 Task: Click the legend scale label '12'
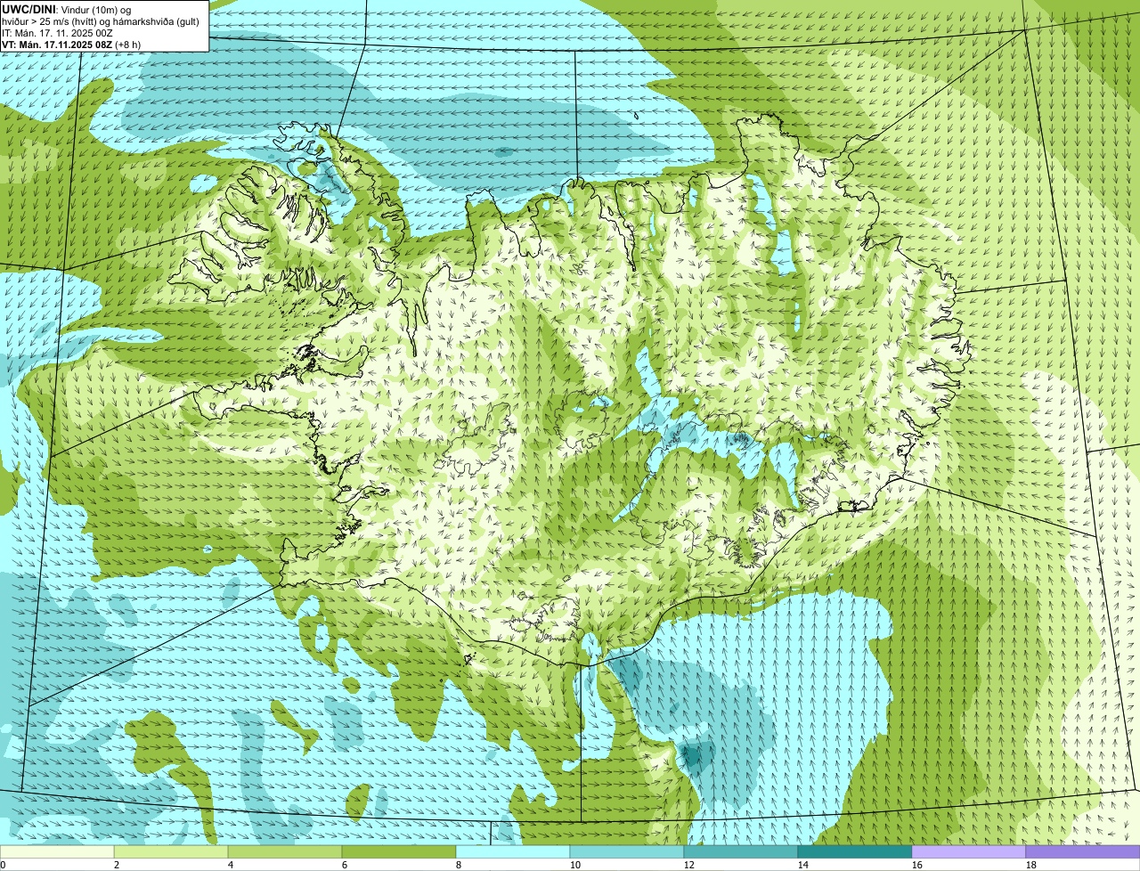(689, 865)
